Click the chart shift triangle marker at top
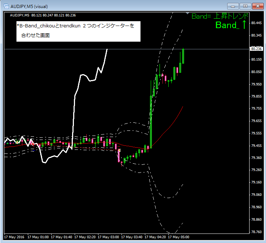The width and height of the screenshot is (266, 243). [187, 13]
